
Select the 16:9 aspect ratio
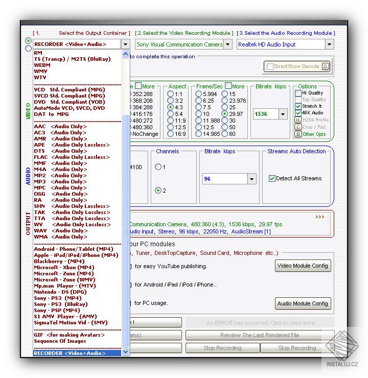(171, 134)
